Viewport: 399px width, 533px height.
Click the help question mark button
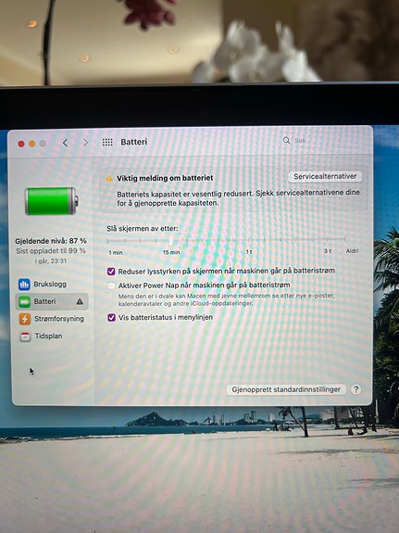pyautogui.click(x=355, y=389)
